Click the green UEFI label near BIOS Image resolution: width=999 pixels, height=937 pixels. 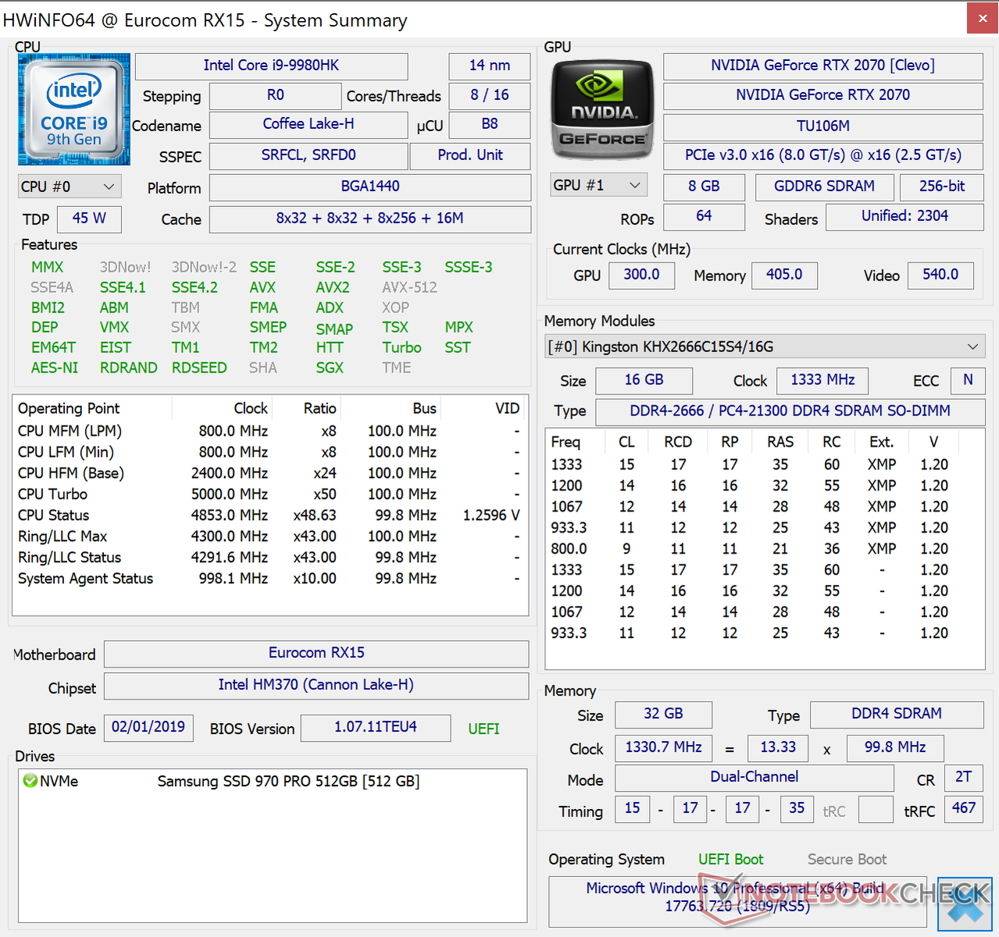pos(483,729)
